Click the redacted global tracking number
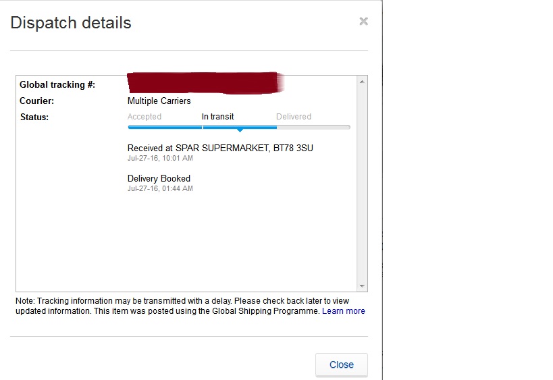Image resolution: width=553 pixels, height=380 pixels. (x=204, y=82)
